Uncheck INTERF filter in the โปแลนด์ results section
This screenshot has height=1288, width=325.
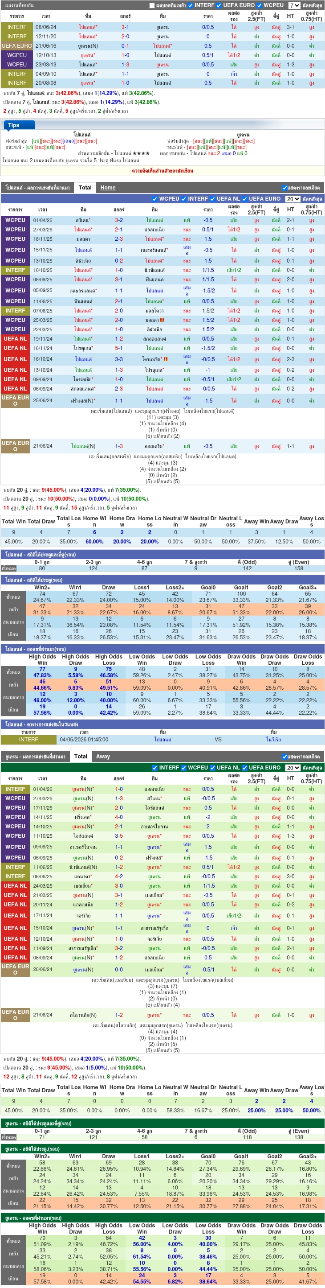[x=184, y=199]
